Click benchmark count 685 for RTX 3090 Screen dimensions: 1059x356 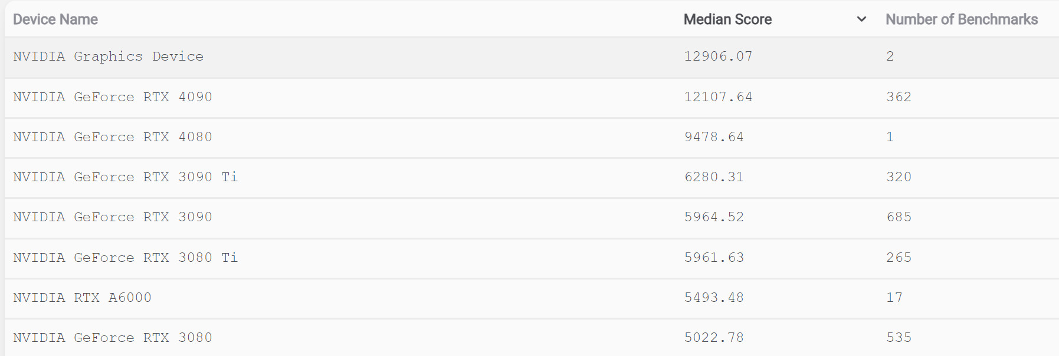899,217
